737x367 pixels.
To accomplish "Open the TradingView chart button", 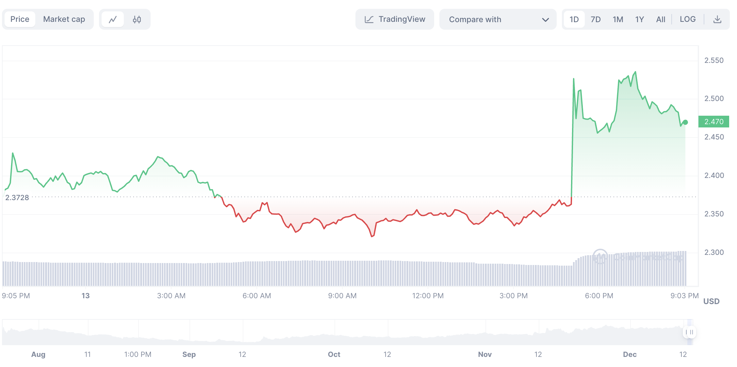I will 402,20.
